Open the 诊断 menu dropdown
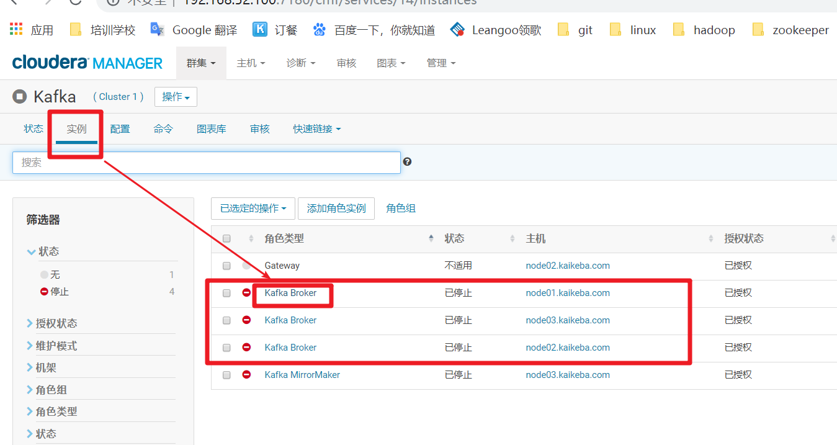Screen dimensions: 837x445 pyautogui.click(x=301, y=63)
